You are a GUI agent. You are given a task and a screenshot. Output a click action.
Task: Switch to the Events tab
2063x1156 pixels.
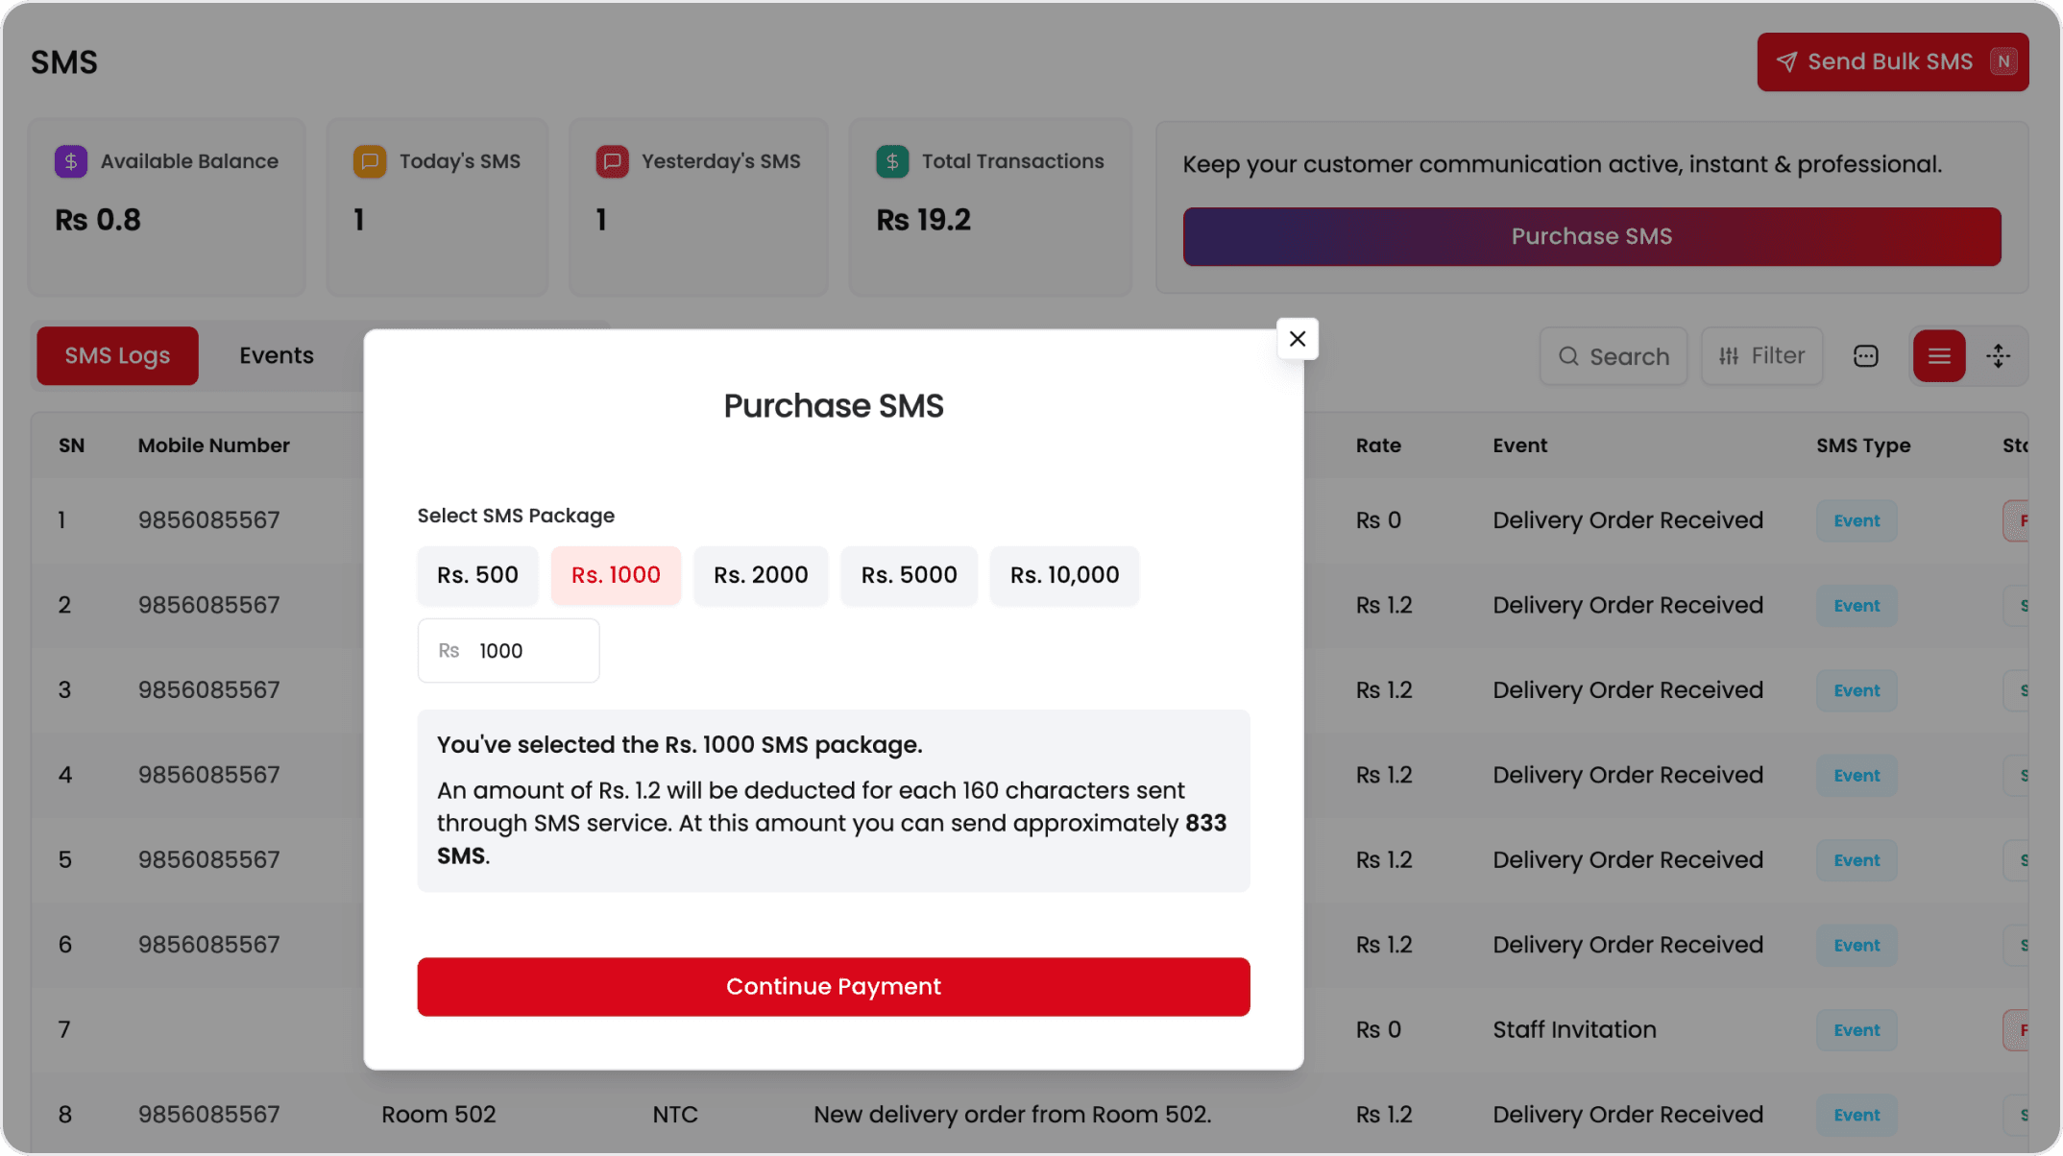point(277,356)
